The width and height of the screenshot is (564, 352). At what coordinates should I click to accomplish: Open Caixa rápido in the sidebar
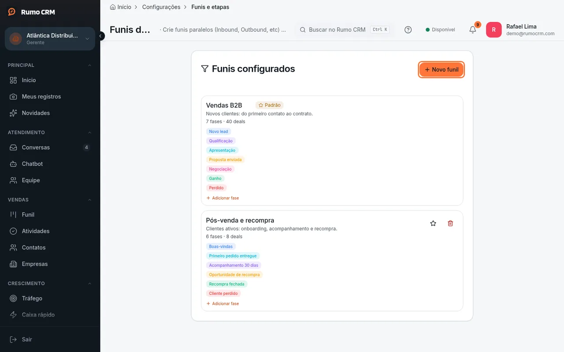point(50,315)
